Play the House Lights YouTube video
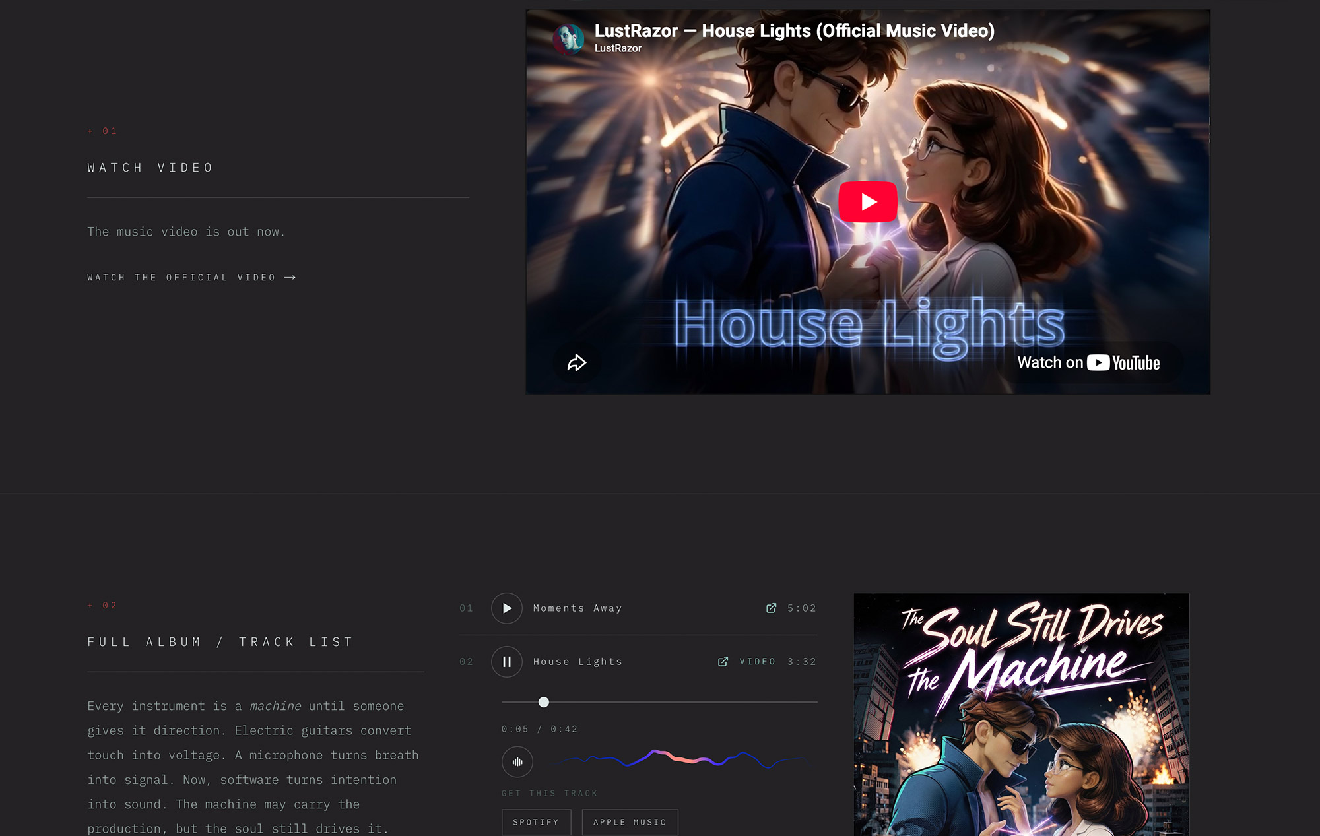The height and width of the screenshot is (836, 1320). click(867, 202)
